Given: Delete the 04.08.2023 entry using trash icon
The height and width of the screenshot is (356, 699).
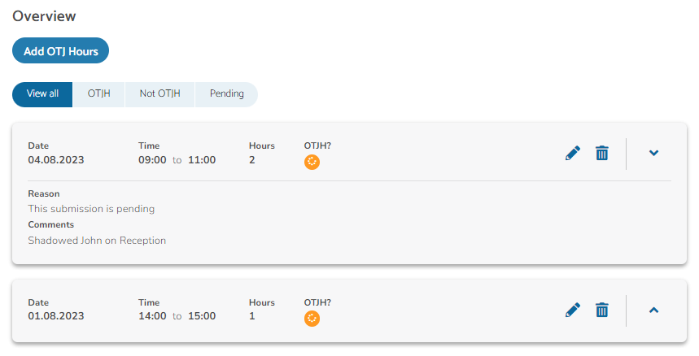Looking at the screenshot, I should 602,153.
